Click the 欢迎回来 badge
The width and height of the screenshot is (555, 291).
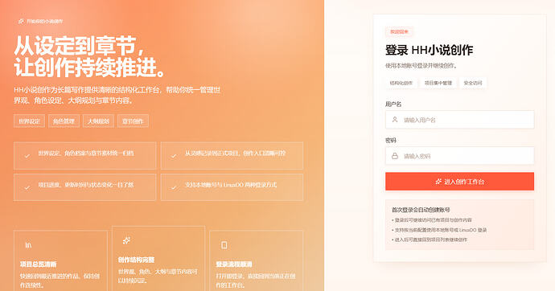click(x=399, y=32)
